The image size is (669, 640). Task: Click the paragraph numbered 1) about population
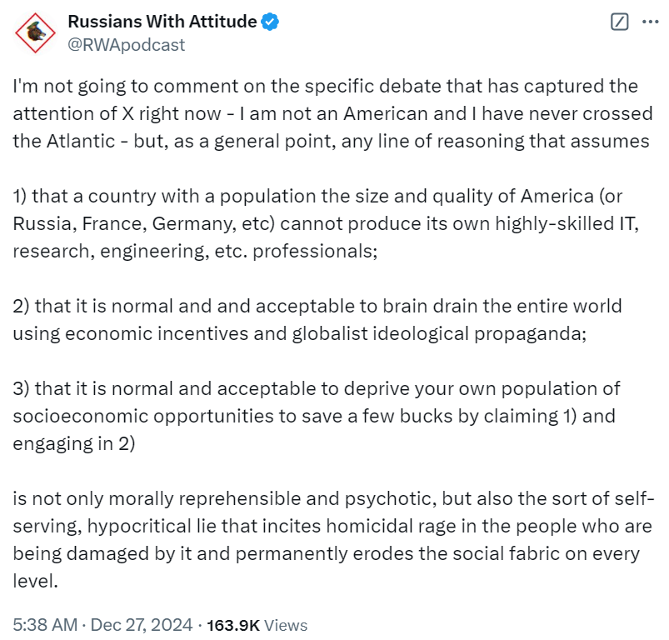click(317, 222)
